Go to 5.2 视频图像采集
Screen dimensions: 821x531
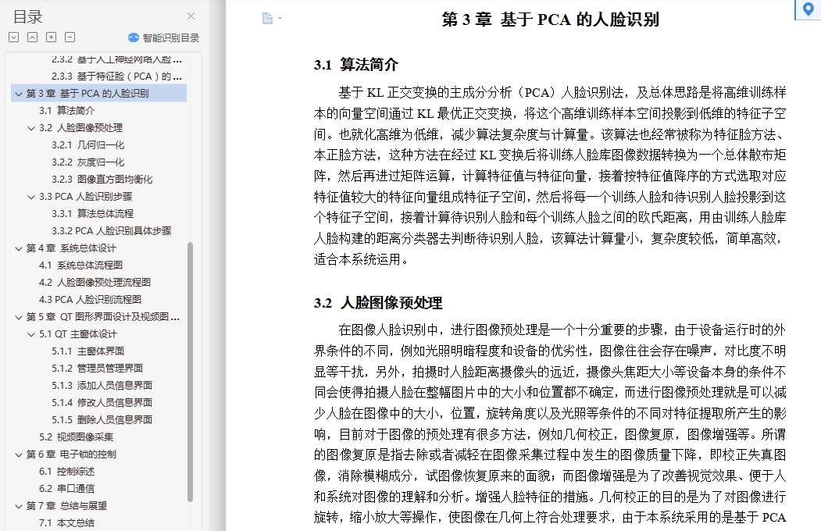tap(76, 437)
